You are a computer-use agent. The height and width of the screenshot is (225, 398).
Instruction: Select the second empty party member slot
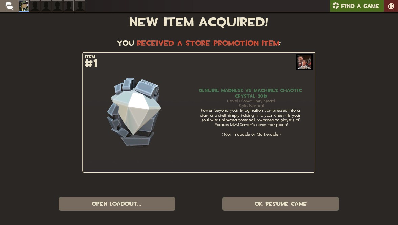point(46,6)
